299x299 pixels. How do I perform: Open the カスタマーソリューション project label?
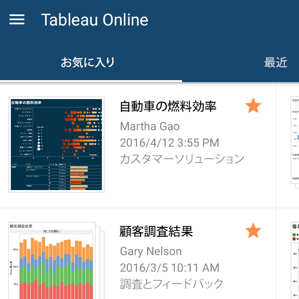point(182,158)
